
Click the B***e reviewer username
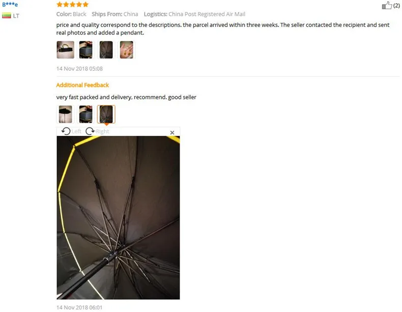(x=10, y=5)
